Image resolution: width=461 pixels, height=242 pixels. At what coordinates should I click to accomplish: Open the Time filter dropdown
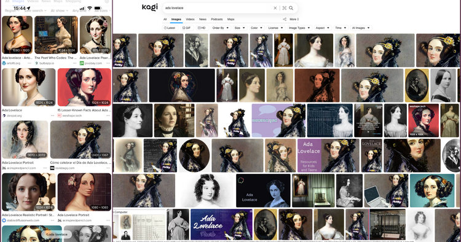(341, 28)
